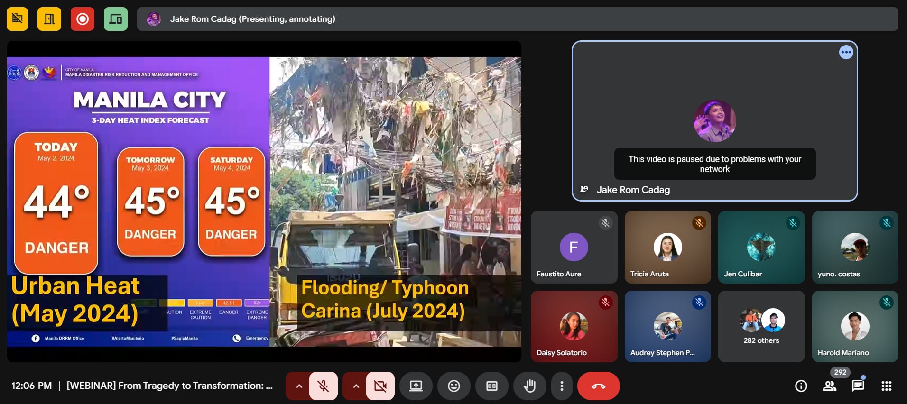Open more options on Jake Rom Cadag tile
Image resolution: width=907 pixels, height=404 pixels.
[846, 52]
